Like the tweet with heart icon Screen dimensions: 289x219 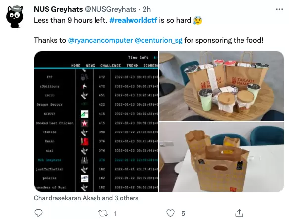click(x=170, y=213)
